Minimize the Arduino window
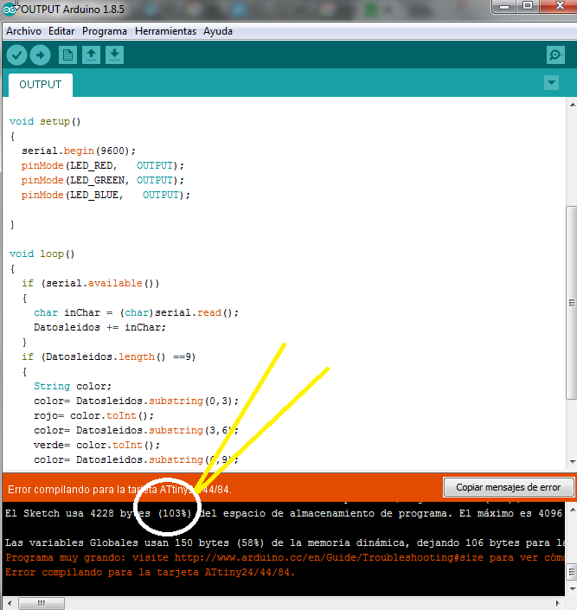This screenshot has width=577, height=610. 504,7
